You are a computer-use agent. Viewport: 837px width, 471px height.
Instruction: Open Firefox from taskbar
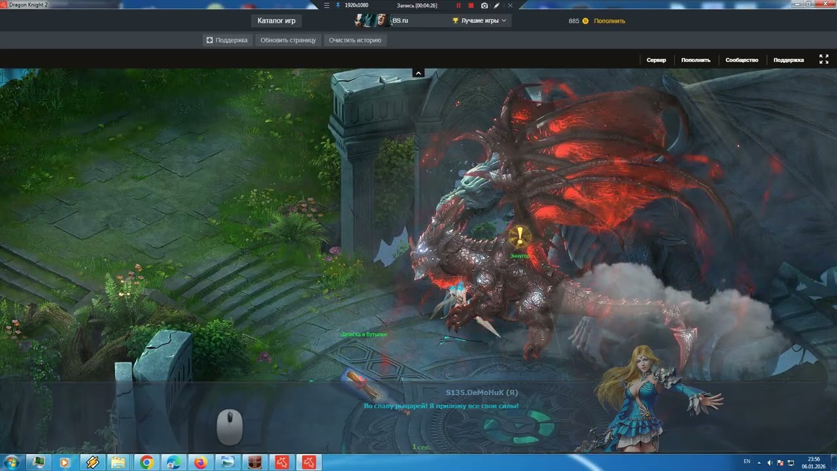pos(201,462)
